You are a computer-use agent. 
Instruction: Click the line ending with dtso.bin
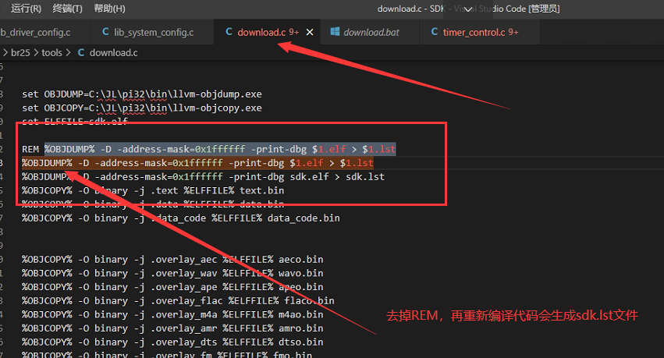pyautogui.click(x=172, y=342)
